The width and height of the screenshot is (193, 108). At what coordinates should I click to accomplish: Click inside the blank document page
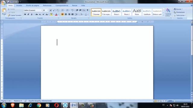point(97,62)
